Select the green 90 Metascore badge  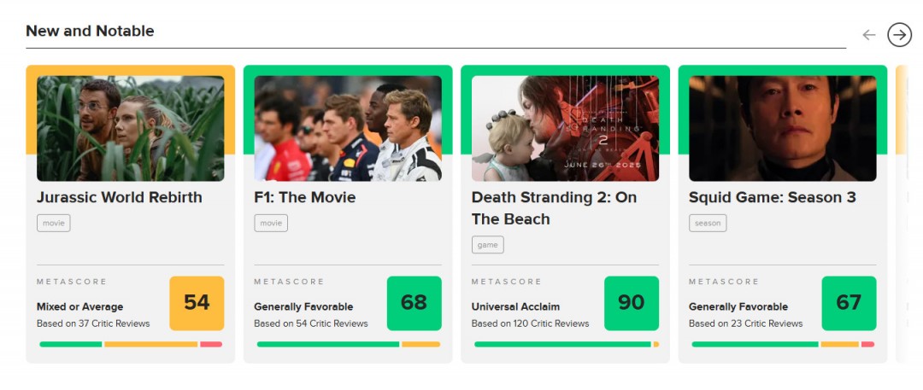click(631, 303)
